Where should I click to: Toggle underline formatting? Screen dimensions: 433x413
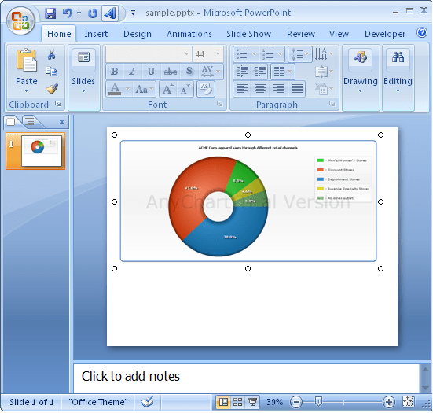[151, 72]
